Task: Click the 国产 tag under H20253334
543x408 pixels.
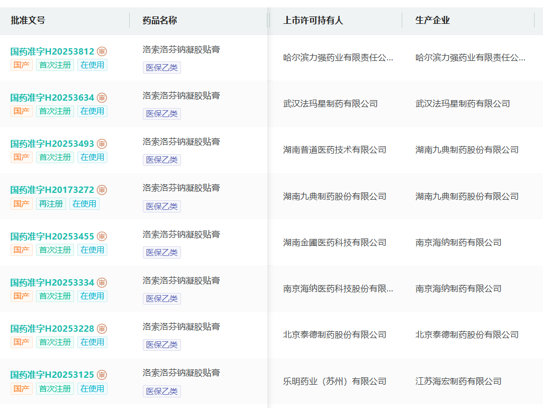Action: 22,296
